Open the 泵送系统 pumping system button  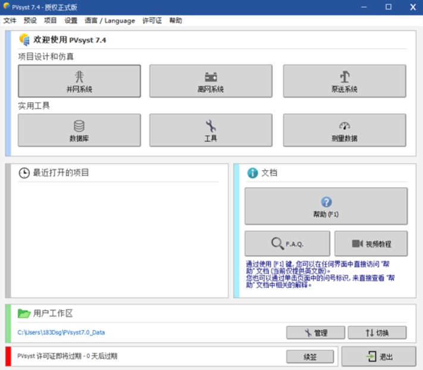pyautogui.click(x=344, y=81)
